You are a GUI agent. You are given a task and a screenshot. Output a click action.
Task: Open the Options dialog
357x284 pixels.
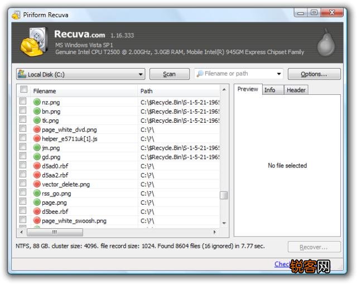click(x=314, y=74)
